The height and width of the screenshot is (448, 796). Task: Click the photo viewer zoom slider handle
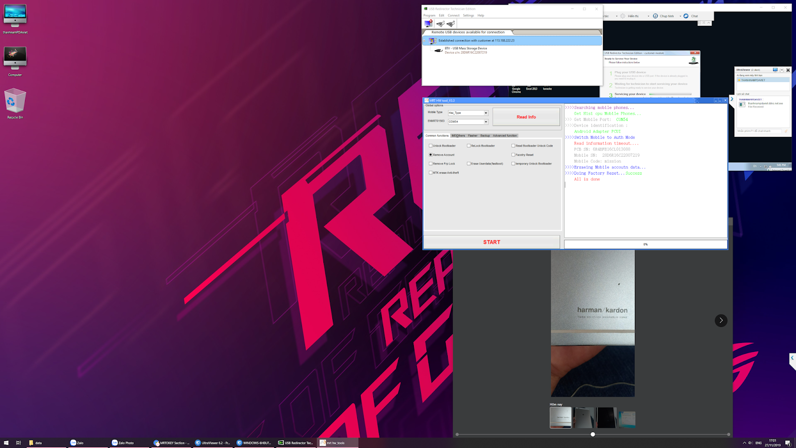click(593, 435)
